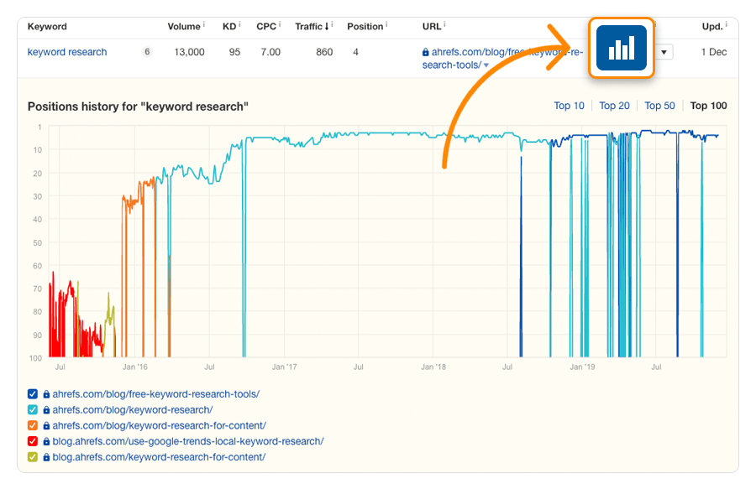Viewport: 756px width, 489px height.
Task: Select the Top 10 range
Action: (569, 106)
